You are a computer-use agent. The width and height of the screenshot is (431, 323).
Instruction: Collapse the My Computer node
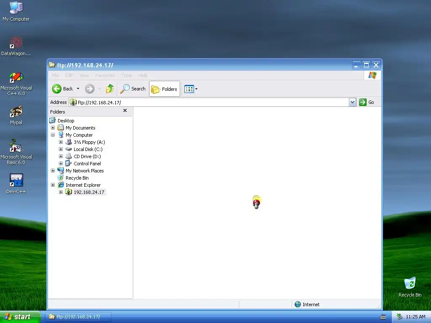coord(53,135)
